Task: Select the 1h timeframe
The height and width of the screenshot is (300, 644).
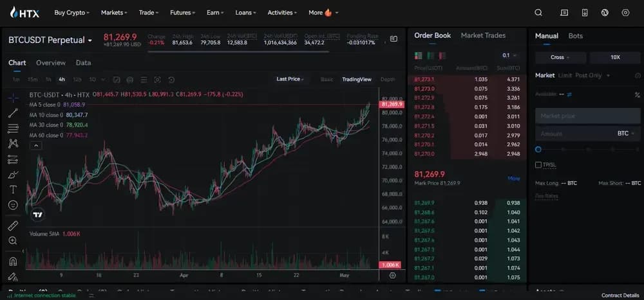Action: [48, 80]
